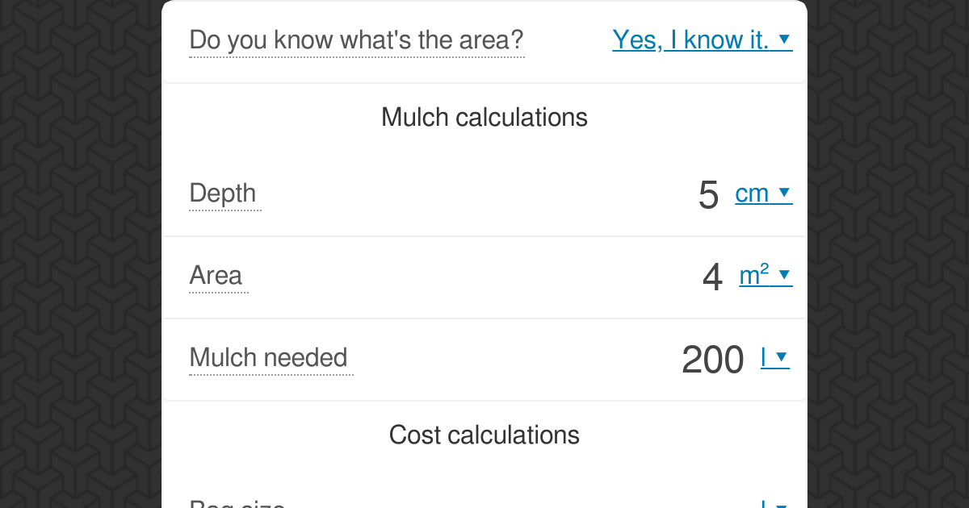The image size is (969, 508).
Task: Click the dark patterned background beside the calculator
Action: 81,254
